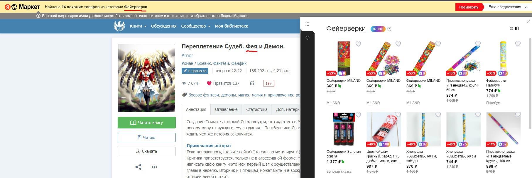This screenshot has width=532, height=178.
Task: Open the Сообщество dropdown menu
Action: tap(196, 26)
